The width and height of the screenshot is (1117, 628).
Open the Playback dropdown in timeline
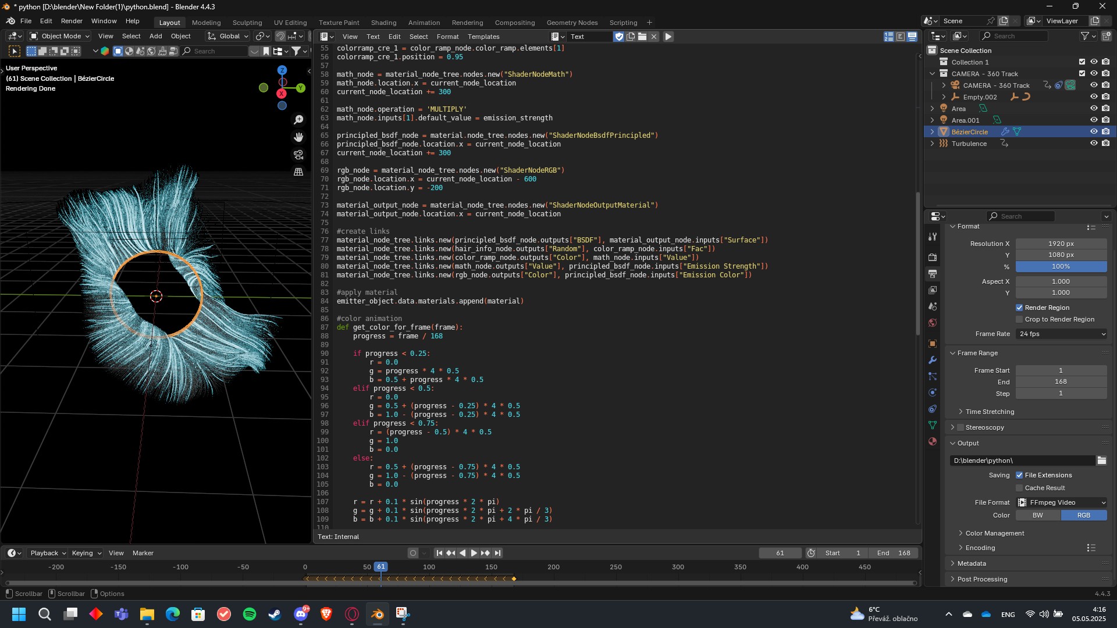tap(47, 553)
